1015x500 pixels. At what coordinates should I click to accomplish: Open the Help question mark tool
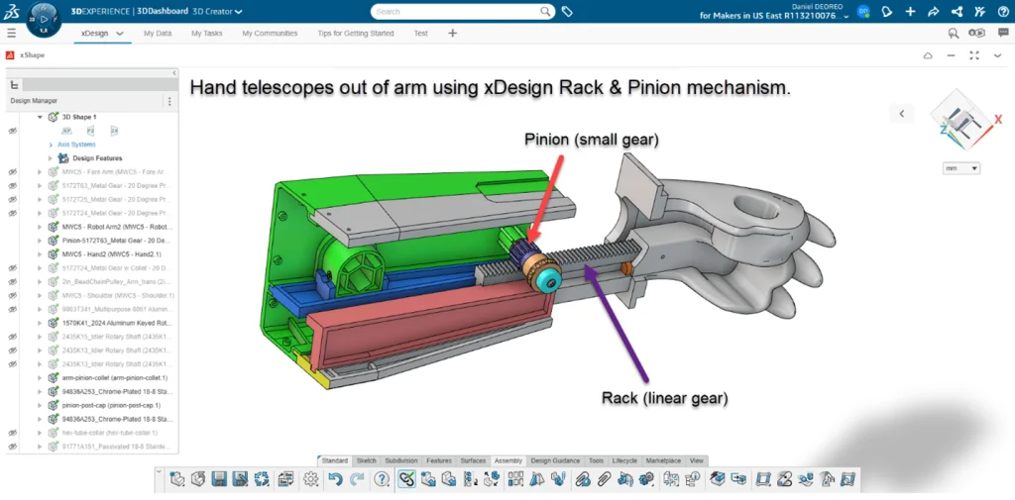coord(383,479)
